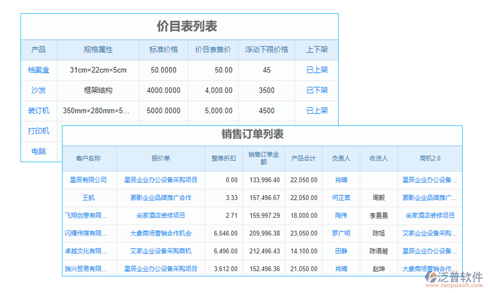The height and width of the screenshot is (293, 488).
Task: Click the 已上架 status for 档案盒
Action: pos(316,70)
